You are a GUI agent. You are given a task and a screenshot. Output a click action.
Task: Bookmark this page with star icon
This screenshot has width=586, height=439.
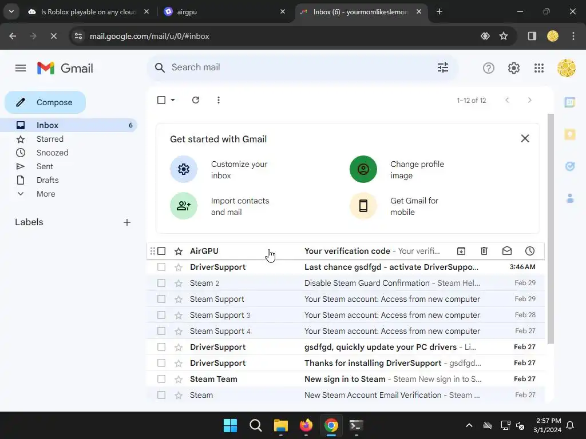click(504, 36)
